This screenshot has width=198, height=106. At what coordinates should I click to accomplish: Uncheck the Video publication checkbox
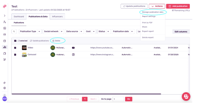coord(15,48)
